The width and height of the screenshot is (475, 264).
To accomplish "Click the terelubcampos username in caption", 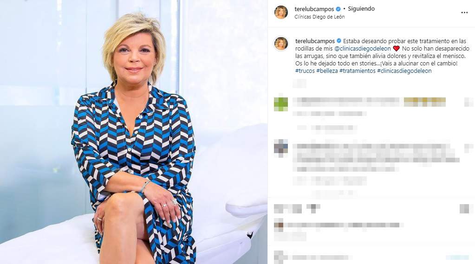I will pos(315,41).
